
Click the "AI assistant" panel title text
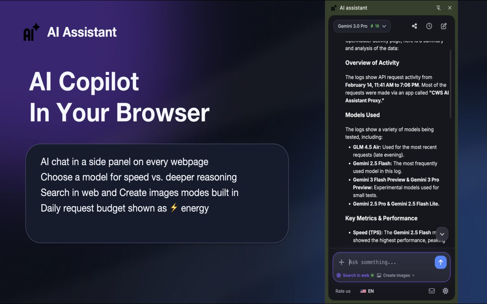coord(353,8)
